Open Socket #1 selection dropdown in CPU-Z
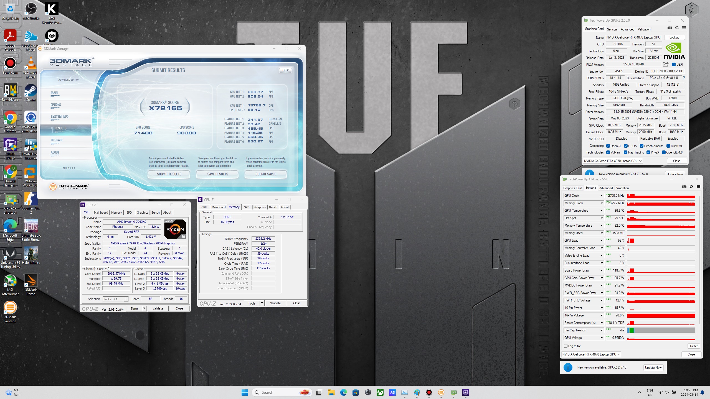The height and width of the screenshot is (399, 710). 115,299
